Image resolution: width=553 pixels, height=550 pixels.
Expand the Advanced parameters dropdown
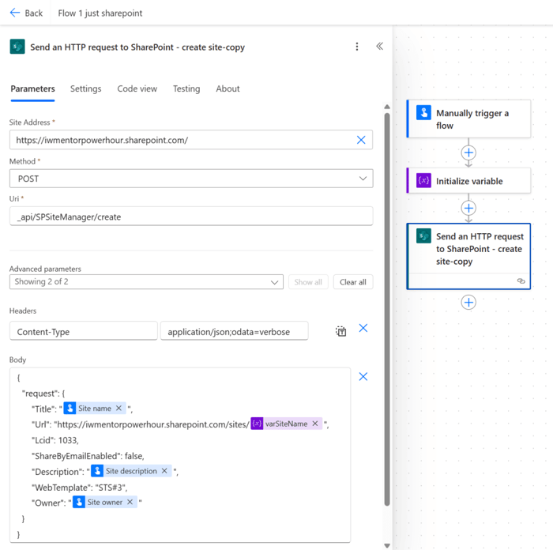pos(146,282)
